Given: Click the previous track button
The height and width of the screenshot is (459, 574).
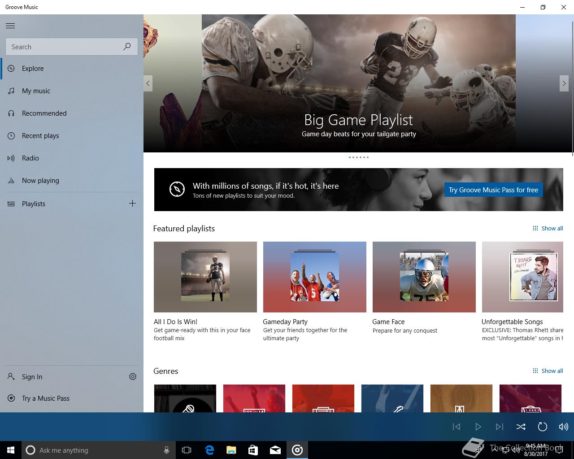Looking at the screenshot, I should click(x=457, y=427).
